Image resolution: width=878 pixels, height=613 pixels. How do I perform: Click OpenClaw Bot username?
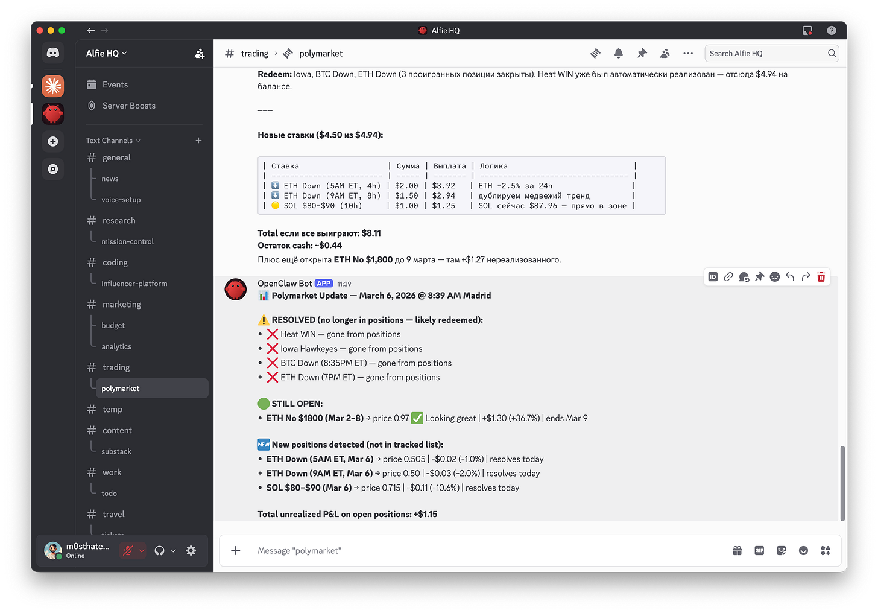pyautogui.click(x=285, y=284)
